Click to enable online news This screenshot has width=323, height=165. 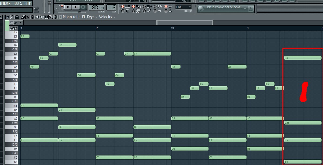[222, 7]
